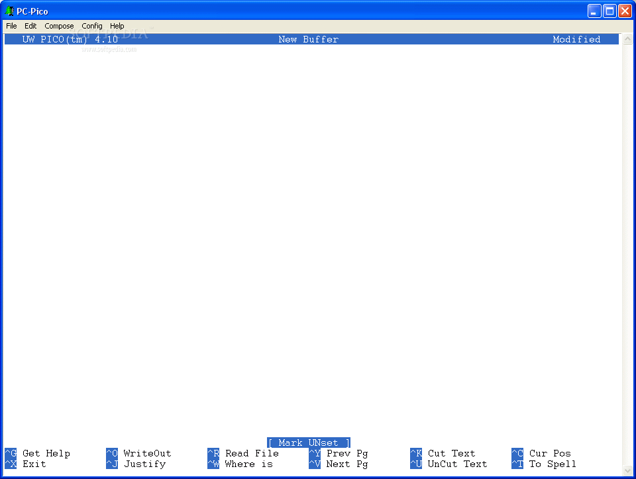Click the ^C Cur Pos command
Image resolution: width=636 pixels, height=479 pixels.
[541, 453]
